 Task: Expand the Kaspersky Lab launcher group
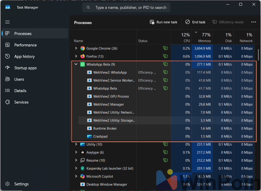click(x=76, y=168)
